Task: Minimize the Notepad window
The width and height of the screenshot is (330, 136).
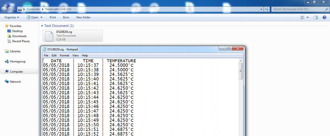Action: pyautogui.click(x=222, y=49)
